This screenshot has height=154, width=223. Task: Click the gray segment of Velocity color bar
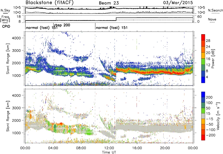203,116
